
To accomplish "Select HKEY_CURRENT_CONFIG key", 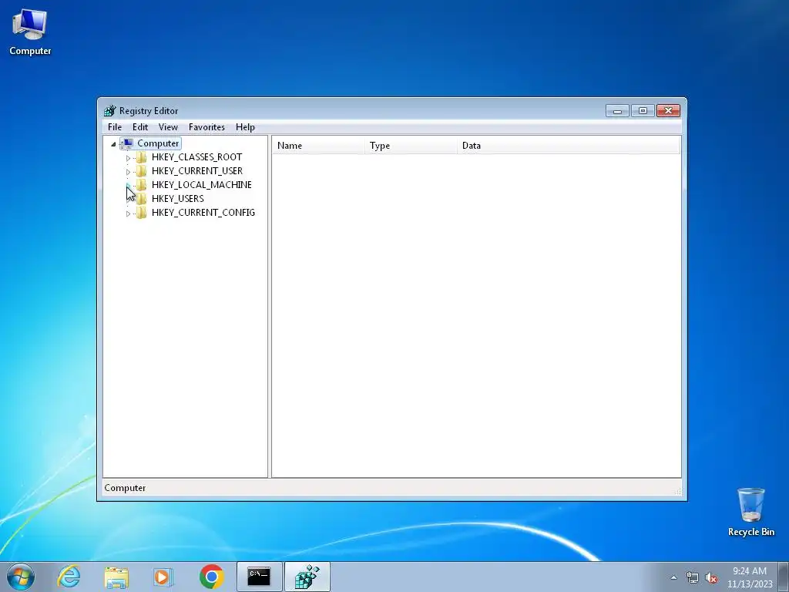I will pyautogui.click(x=203, y=213).
